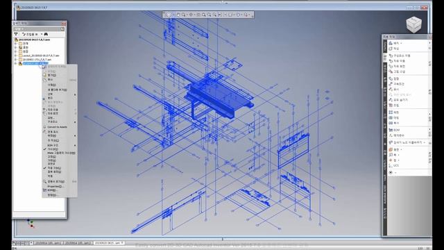Toggle checked 가시성 (Visibility) in context menu
This screenshot has height=250, width=444.
pyautogui.click(x=53, y=149)
